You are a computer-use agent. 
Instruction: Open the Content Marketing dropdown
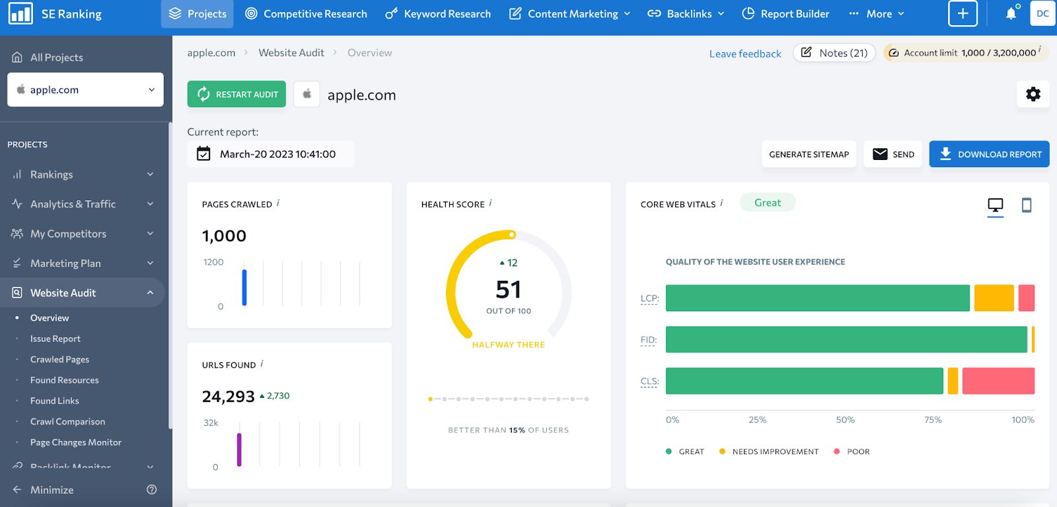click(x=569, y=14)
